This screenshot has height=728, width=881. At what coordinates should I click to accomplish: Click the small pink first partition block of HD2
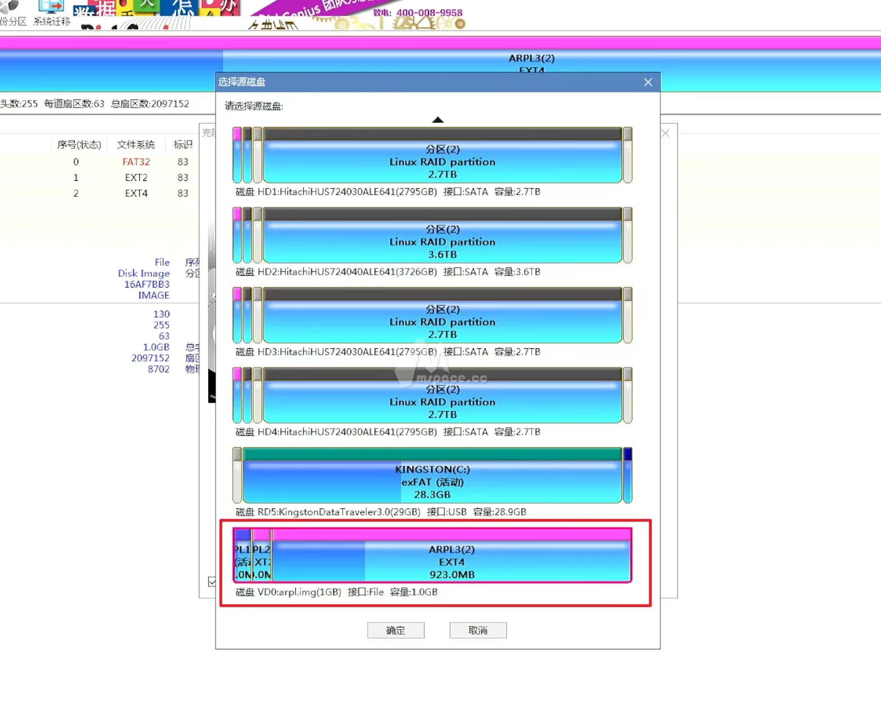point(237,235)
